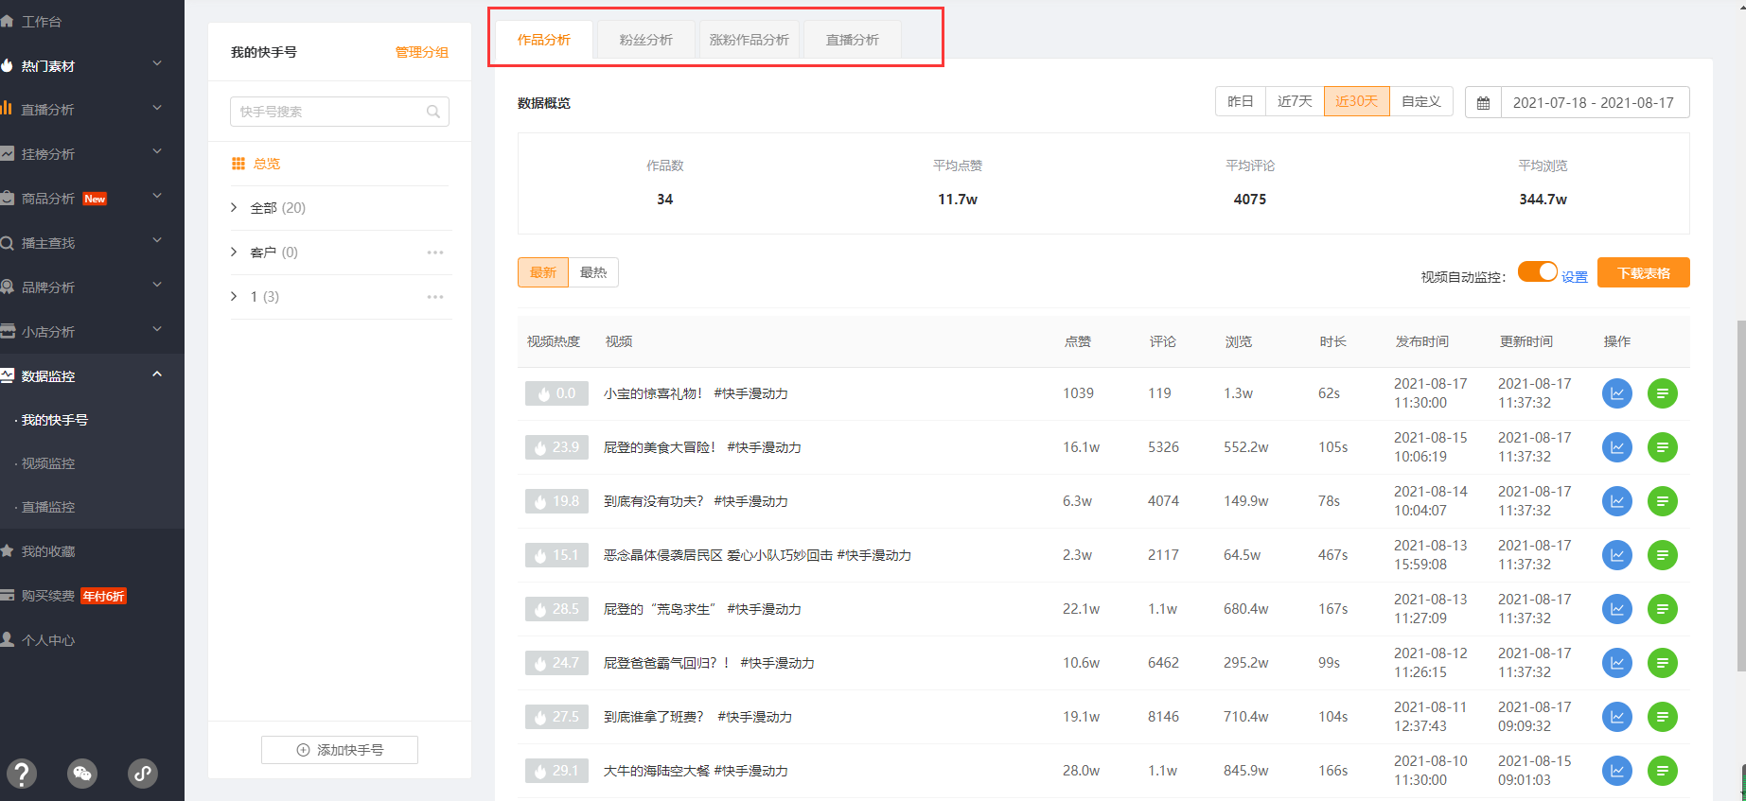Expand the 全部 (20) group
This screenshot has height=801, width=1746.
click(235, 208)
